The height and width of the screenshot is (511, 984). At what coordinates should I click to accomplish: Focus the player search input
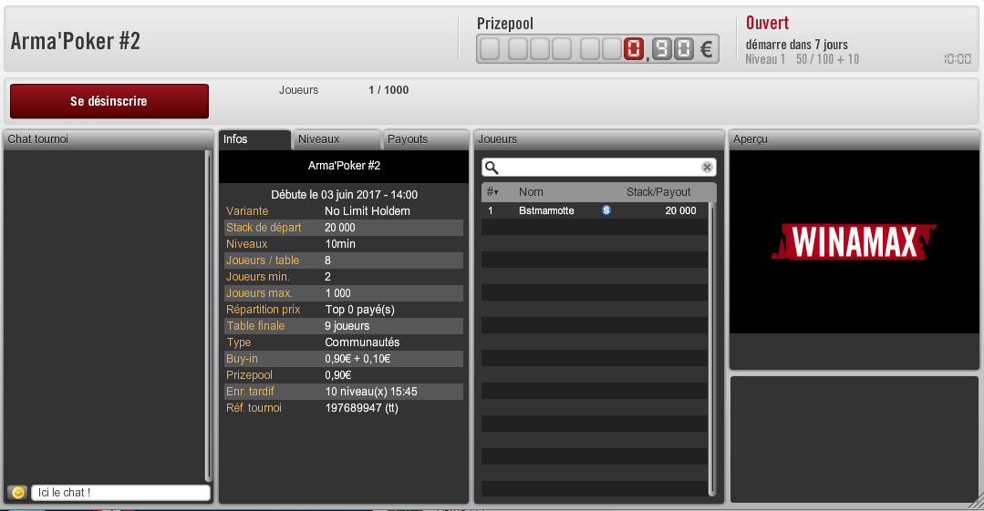pyautogui.click(x=598, y=168)
